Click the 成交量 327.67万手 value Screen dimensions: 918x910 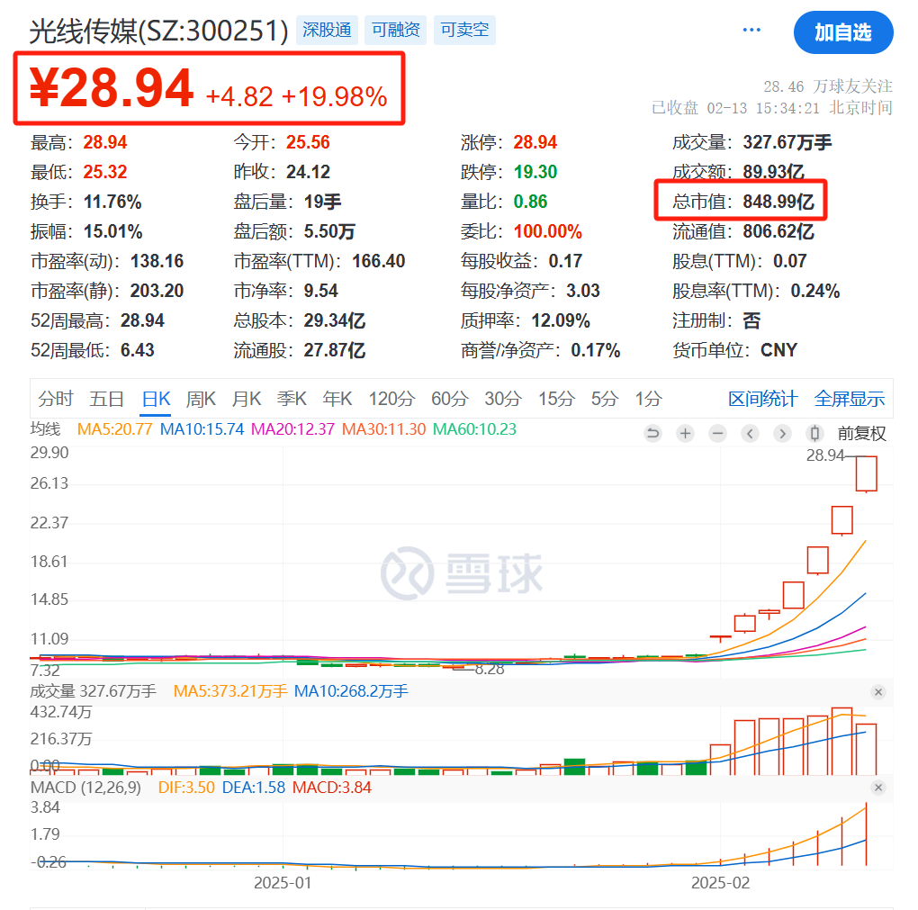pos(787,142)
